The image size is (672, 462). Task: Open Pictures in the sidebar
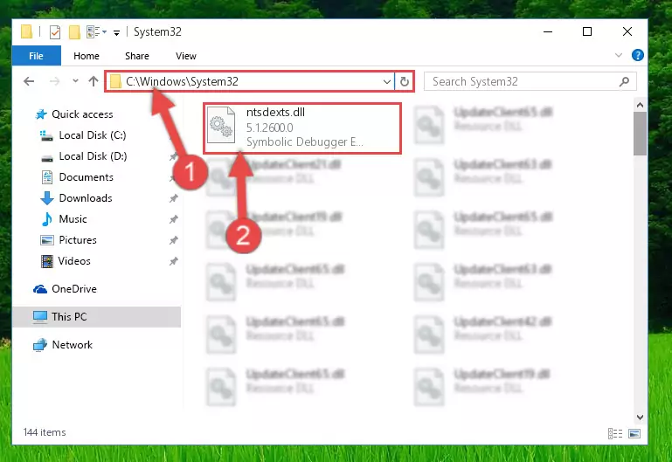point(78,240)
